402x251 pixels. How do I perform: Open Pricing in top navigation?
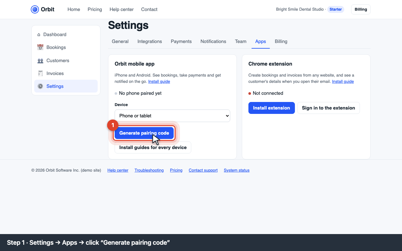(x=95, y=9)
